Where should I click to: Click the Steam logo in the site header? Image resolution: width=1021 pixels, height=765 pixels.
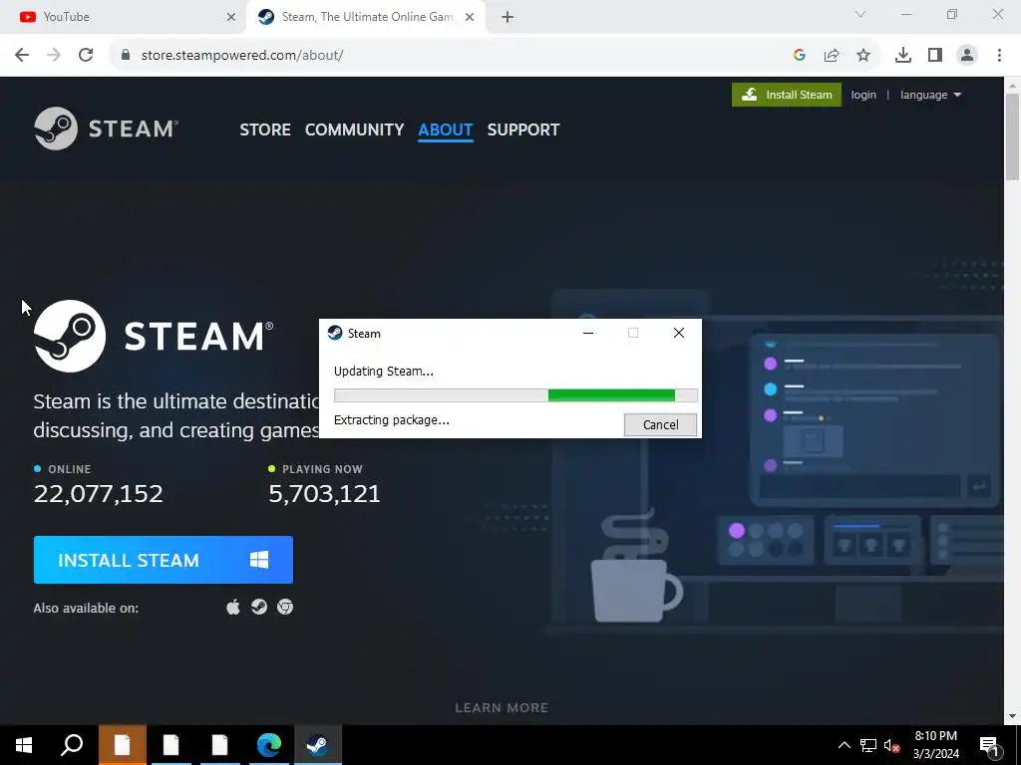[106, 128]
